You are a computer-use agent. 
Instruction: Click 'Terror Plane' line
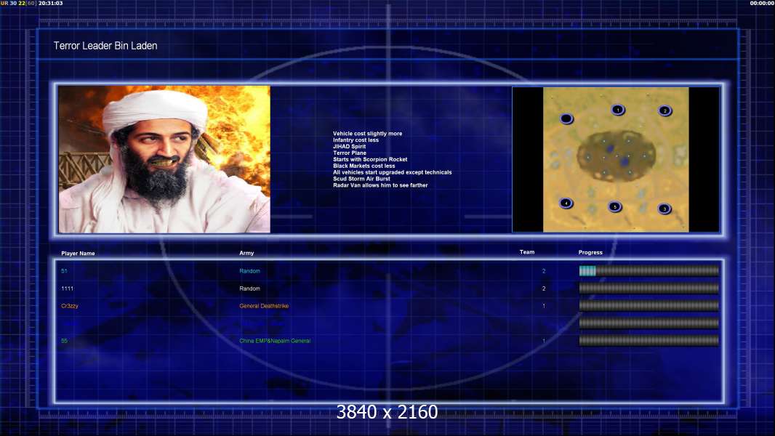tap(350, 153)
